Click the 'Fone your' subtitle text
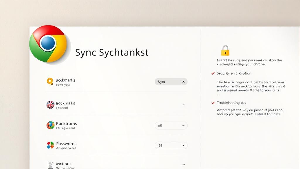 (x=63, y=85)
